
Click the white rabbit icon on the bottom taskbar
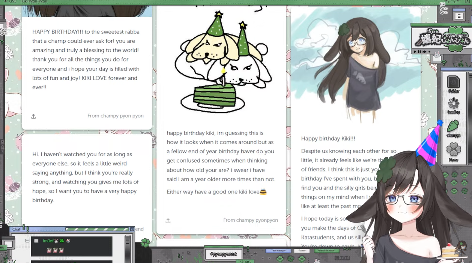[x=317, y=260]
